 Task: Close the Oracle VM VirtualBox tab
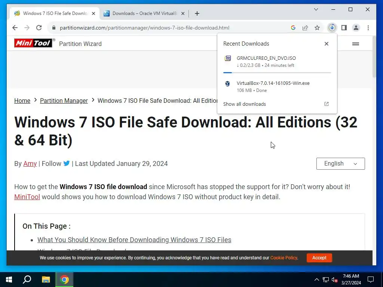click(183, 13)
